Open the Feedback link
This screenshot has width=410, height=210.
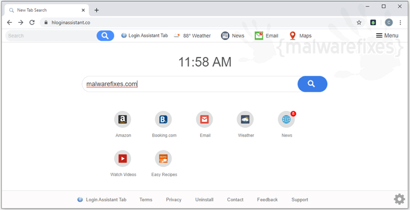point(267,200)
